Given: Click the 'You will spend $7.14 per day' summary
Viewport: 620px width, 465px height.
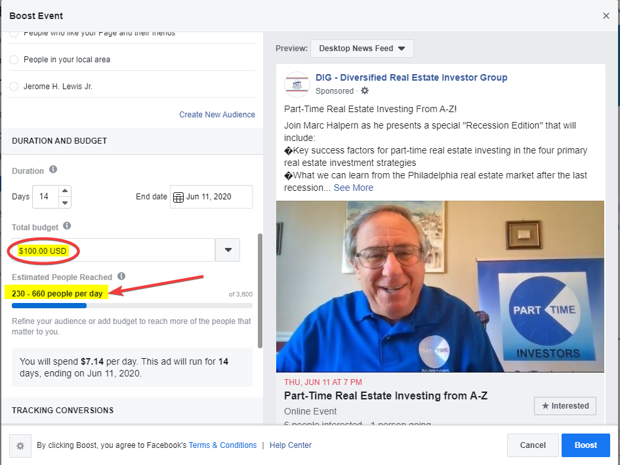Looking at the screenshot, I should (x=132, y=367).
